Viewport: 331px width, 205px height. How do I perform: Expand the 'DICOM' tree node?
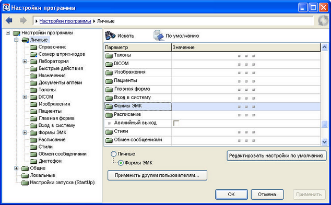25,97
